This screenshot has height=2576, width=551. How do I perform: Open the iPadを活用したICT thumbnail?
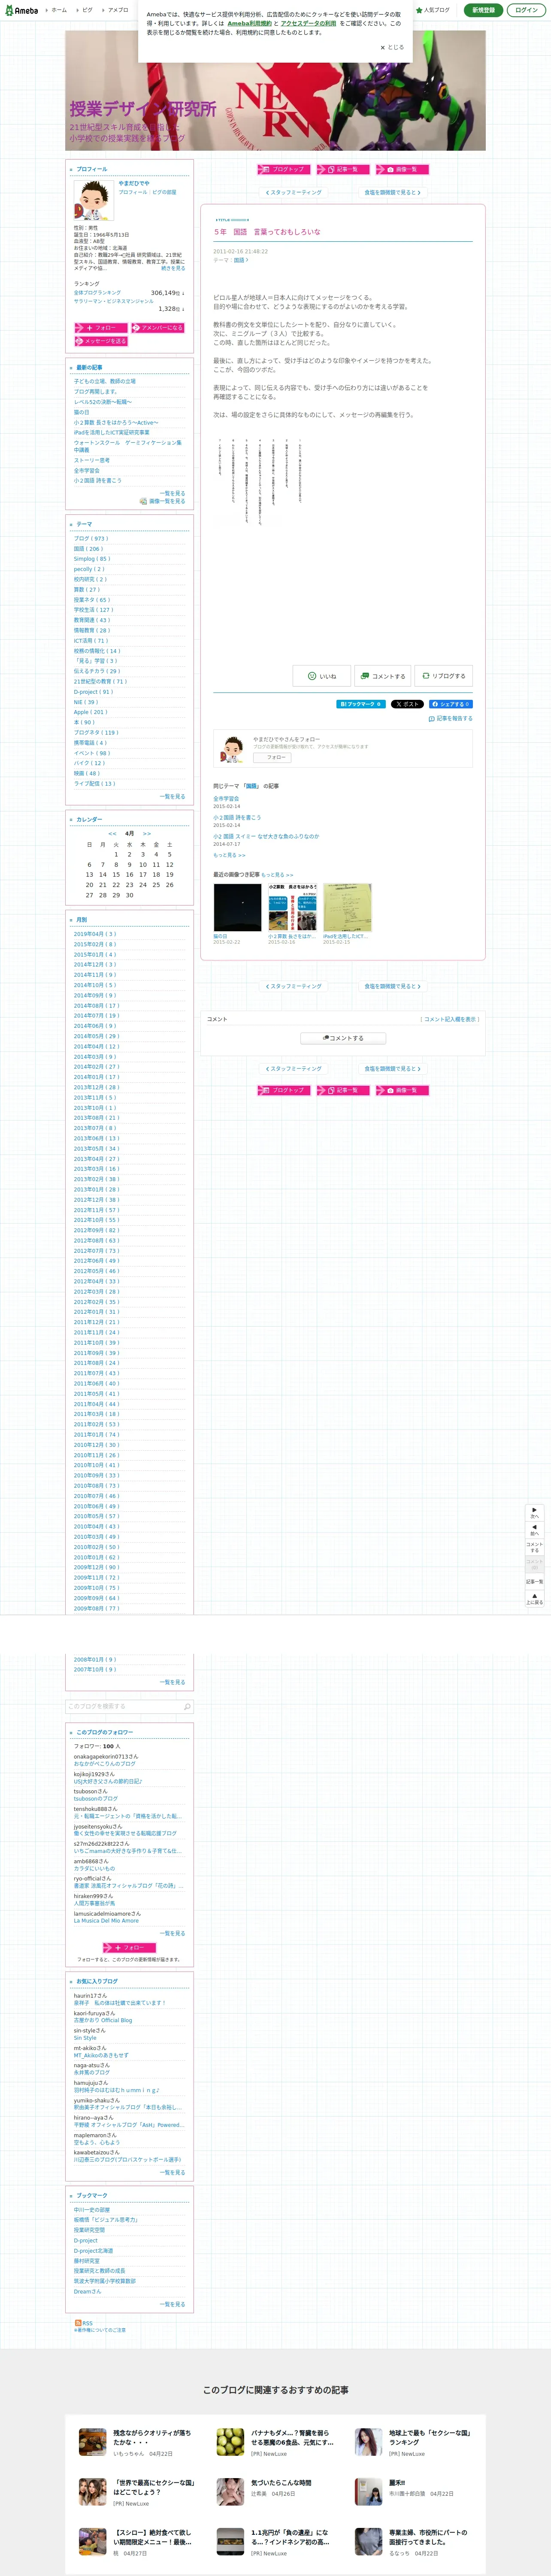tap(347, 907)
